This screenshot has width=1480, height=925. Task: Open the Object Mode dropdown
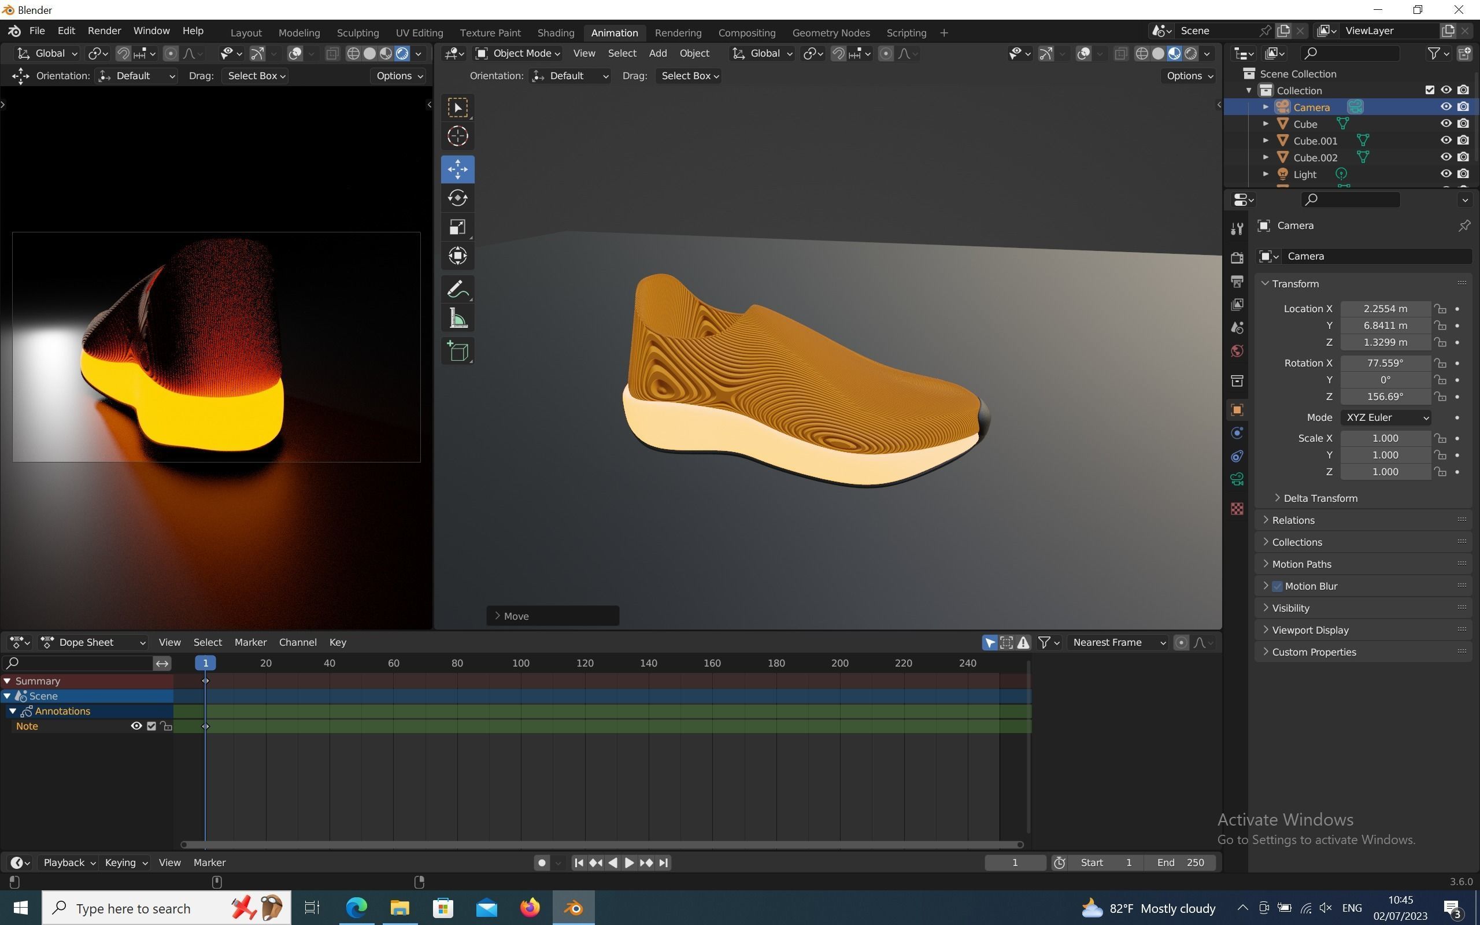(x=518, y=54)
